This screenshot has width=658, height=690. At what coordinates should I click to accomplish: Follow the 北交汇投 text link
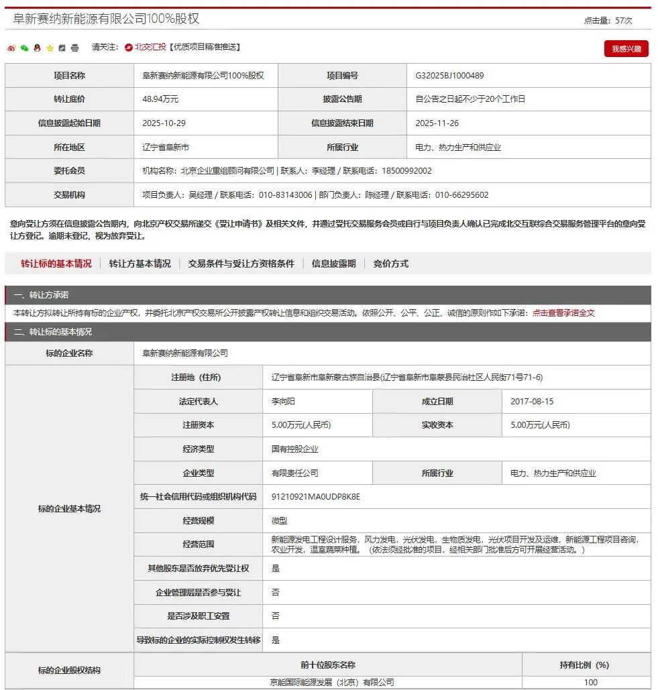[150, 47]
